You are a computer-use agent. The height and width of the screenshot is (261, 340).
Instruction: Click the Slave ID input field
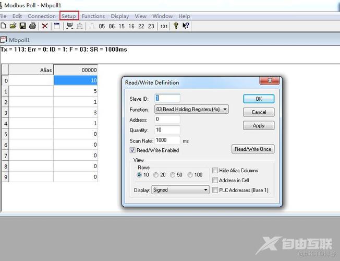coord(167,98)
